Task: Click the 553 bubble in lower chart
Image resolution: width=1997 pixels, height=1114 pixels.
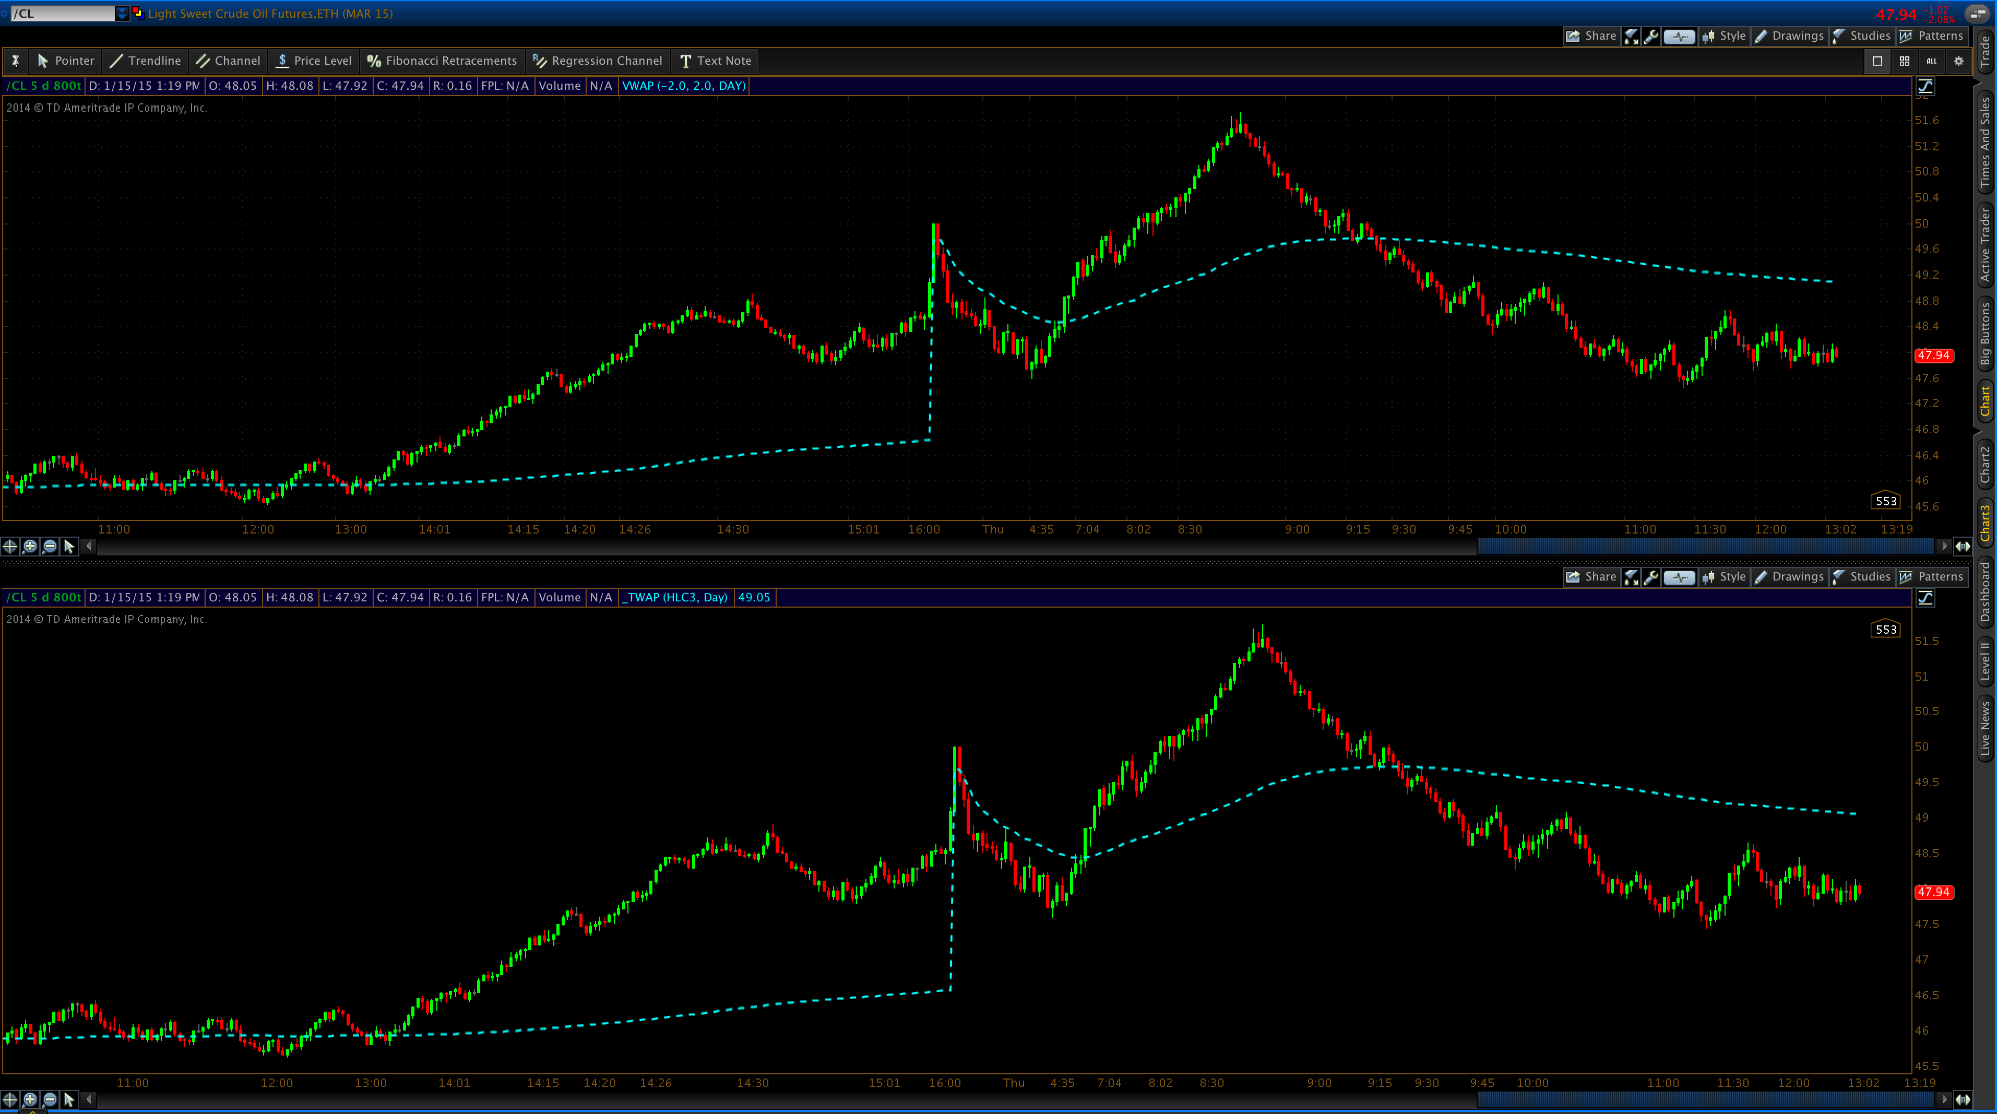Action: [x=1886, y=630]
